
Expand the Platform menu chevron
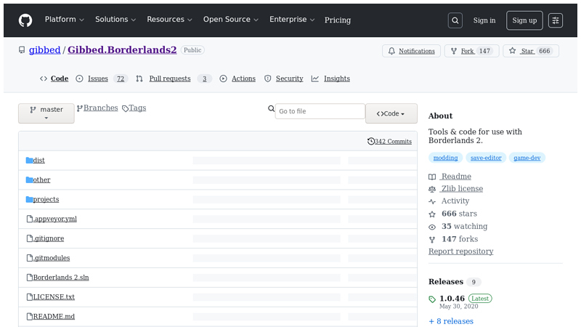tap(81, 20)
